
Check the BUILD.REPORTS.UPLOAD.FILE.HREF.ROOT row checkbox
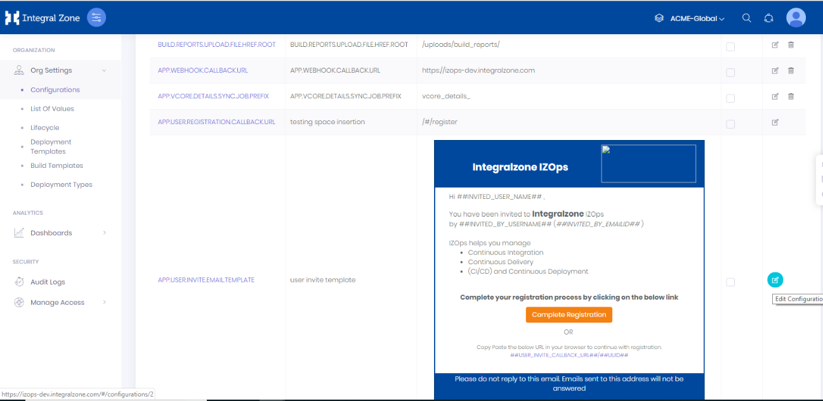730,47
